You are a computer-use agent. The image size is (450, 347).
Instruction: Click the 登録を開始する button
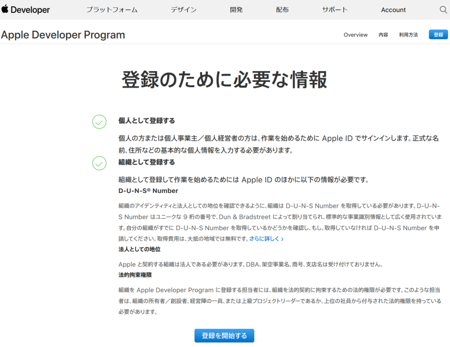click(224, 336)
